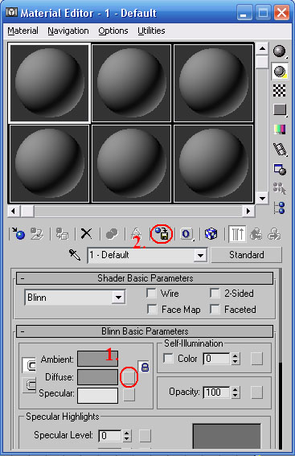
Task: Open Material/Map Navigator icon
Action: 280,208
